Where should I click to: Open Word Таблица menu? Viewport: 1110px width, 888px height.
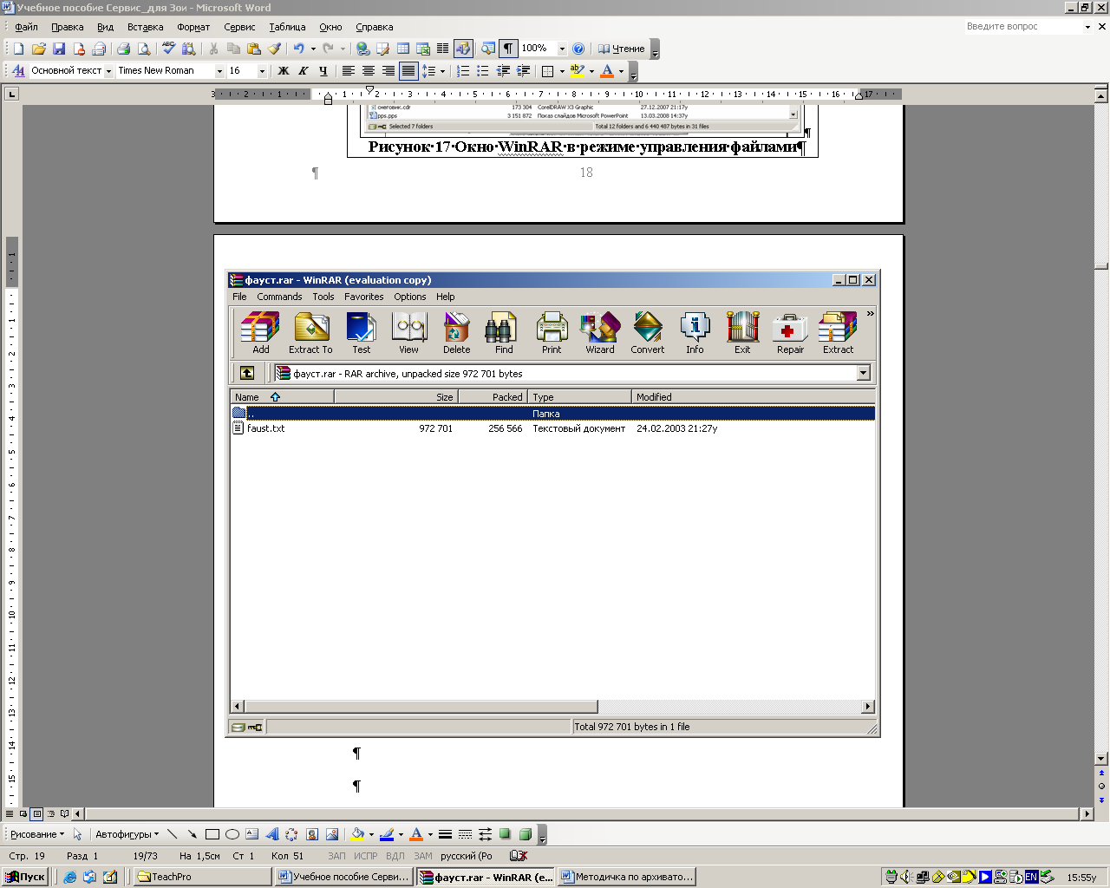point(287,27)
